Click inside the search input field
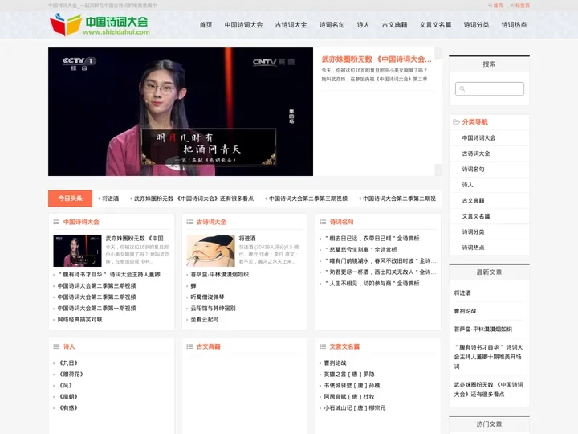578x434 pixels. (490, 88)
